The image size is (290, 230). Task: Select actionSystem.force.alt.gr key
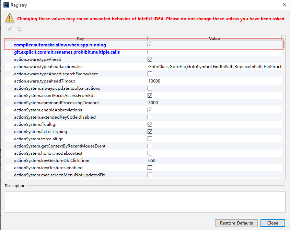38,139
